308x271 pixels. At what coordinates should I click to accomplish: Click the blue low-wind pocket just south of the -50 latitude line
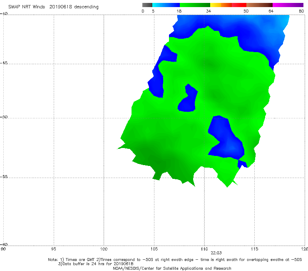coord(226,138)
